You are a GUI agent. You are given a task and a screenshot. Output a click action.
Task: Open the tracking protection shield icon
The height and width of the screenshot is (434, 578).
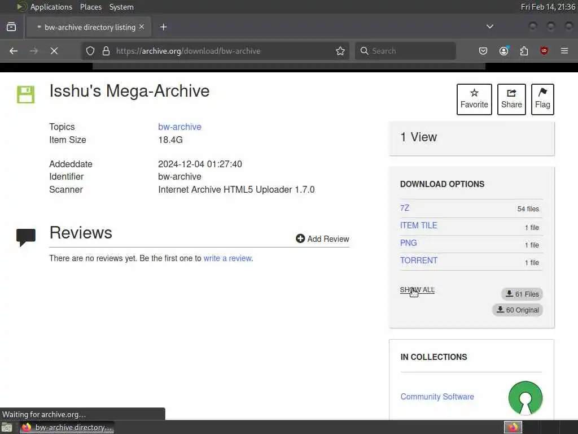90,51
